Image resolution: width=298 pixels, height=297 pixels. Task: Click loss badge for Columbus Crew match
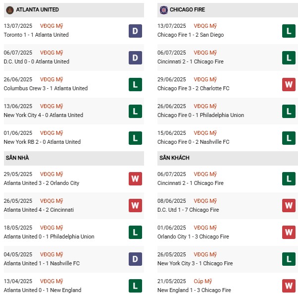[x=135, y=84]
